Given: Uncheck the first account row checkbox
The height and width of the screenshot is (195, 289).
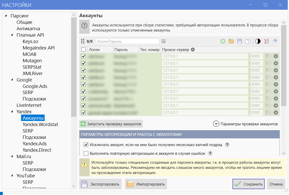Looking at the screenshot, I should pos(83,56).
